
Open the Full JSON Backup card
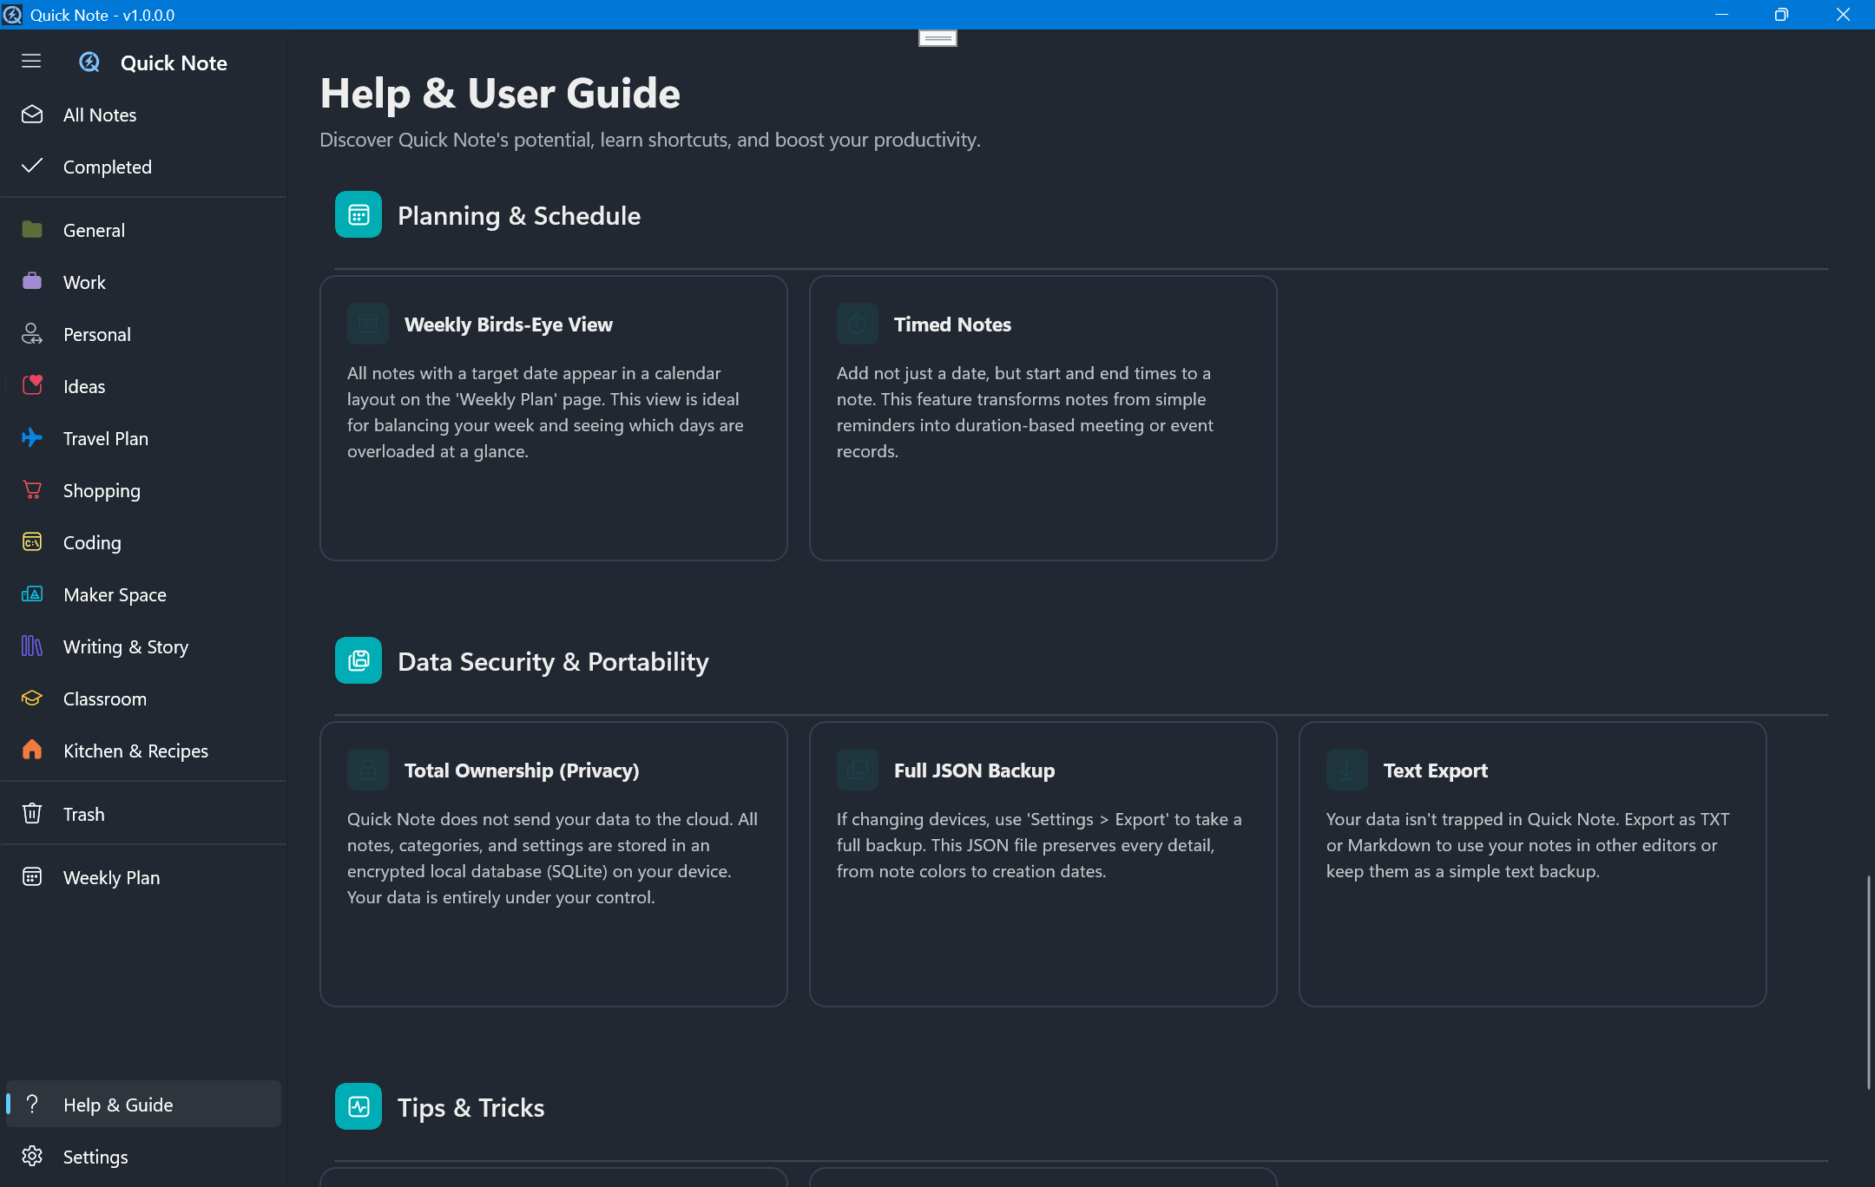coord(1043,863)
